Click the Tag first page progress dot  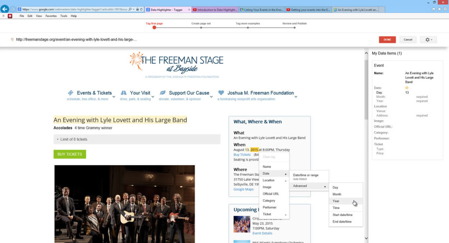(x=154, y=27)
